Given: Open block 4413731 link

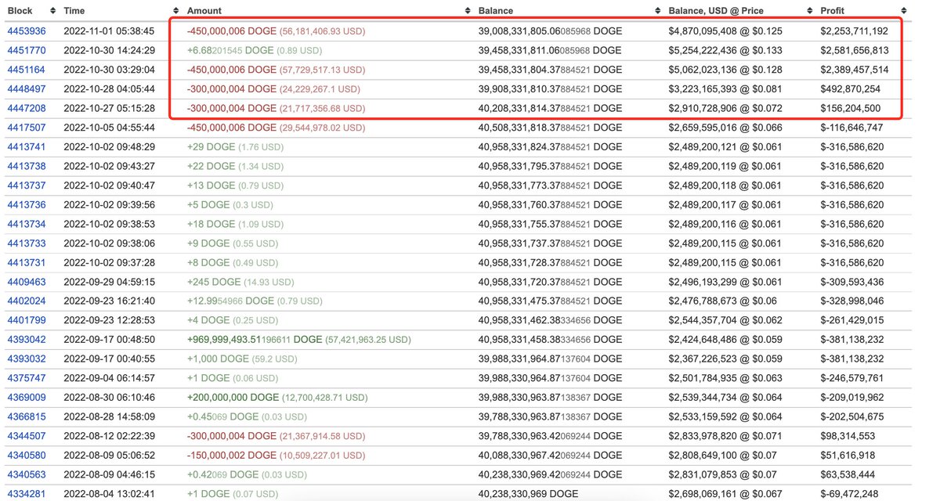Looking at the screenshot, I should click(x=27, y=263).
